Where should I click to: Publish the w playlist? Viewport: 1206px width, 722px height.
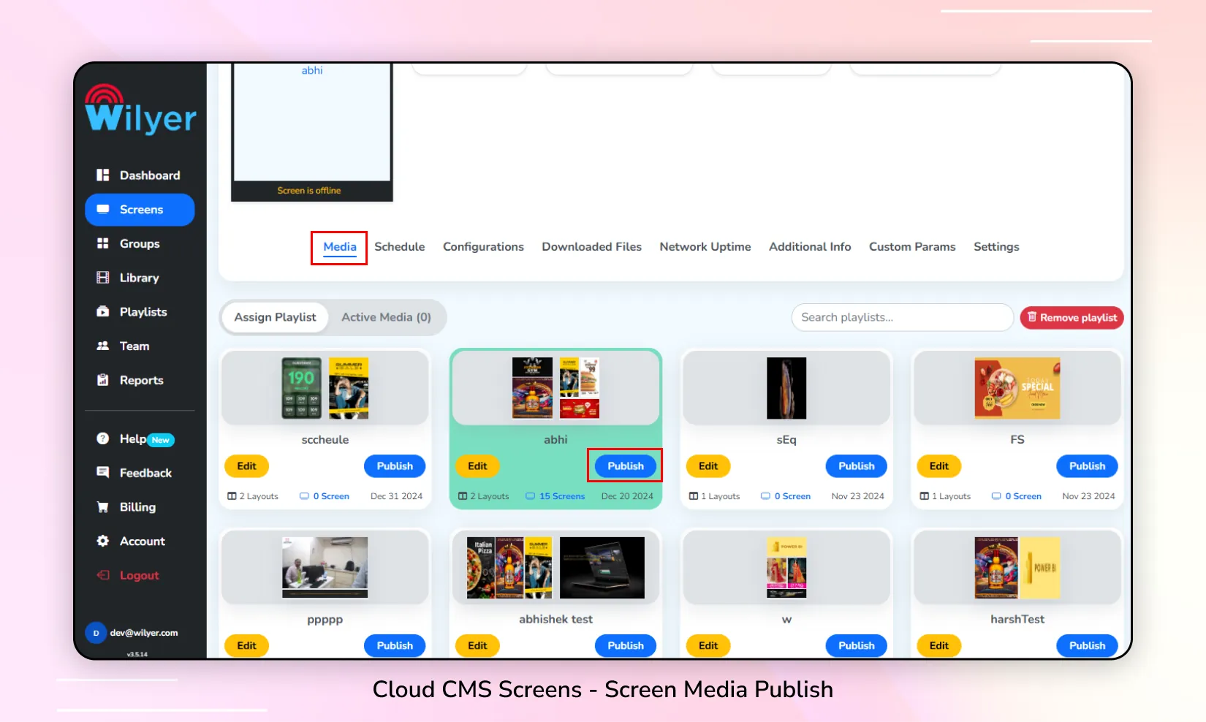[857, 646]
